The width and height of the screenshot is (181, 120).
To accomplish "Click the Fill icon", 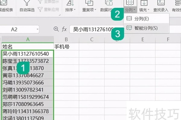I will coord(144,2).
